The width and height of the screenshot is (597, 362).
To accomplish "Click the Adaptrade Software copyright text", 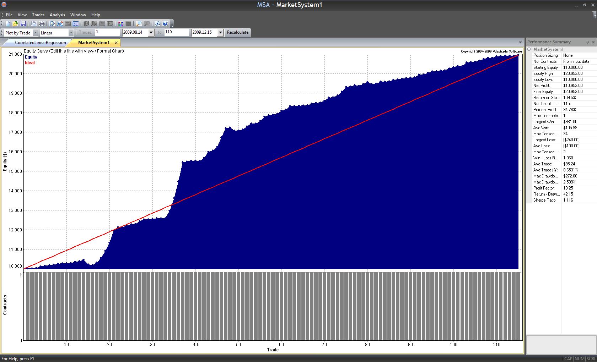I will [491, 51].
